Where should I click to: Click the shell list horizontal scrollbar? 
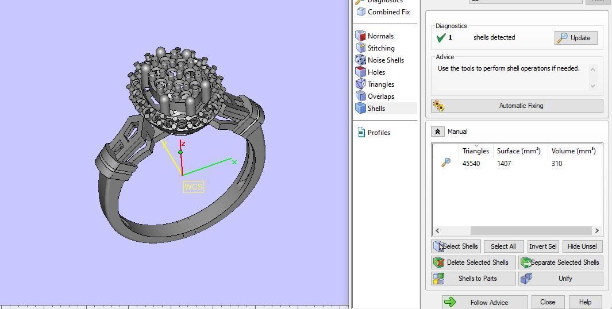pos(531,230)
